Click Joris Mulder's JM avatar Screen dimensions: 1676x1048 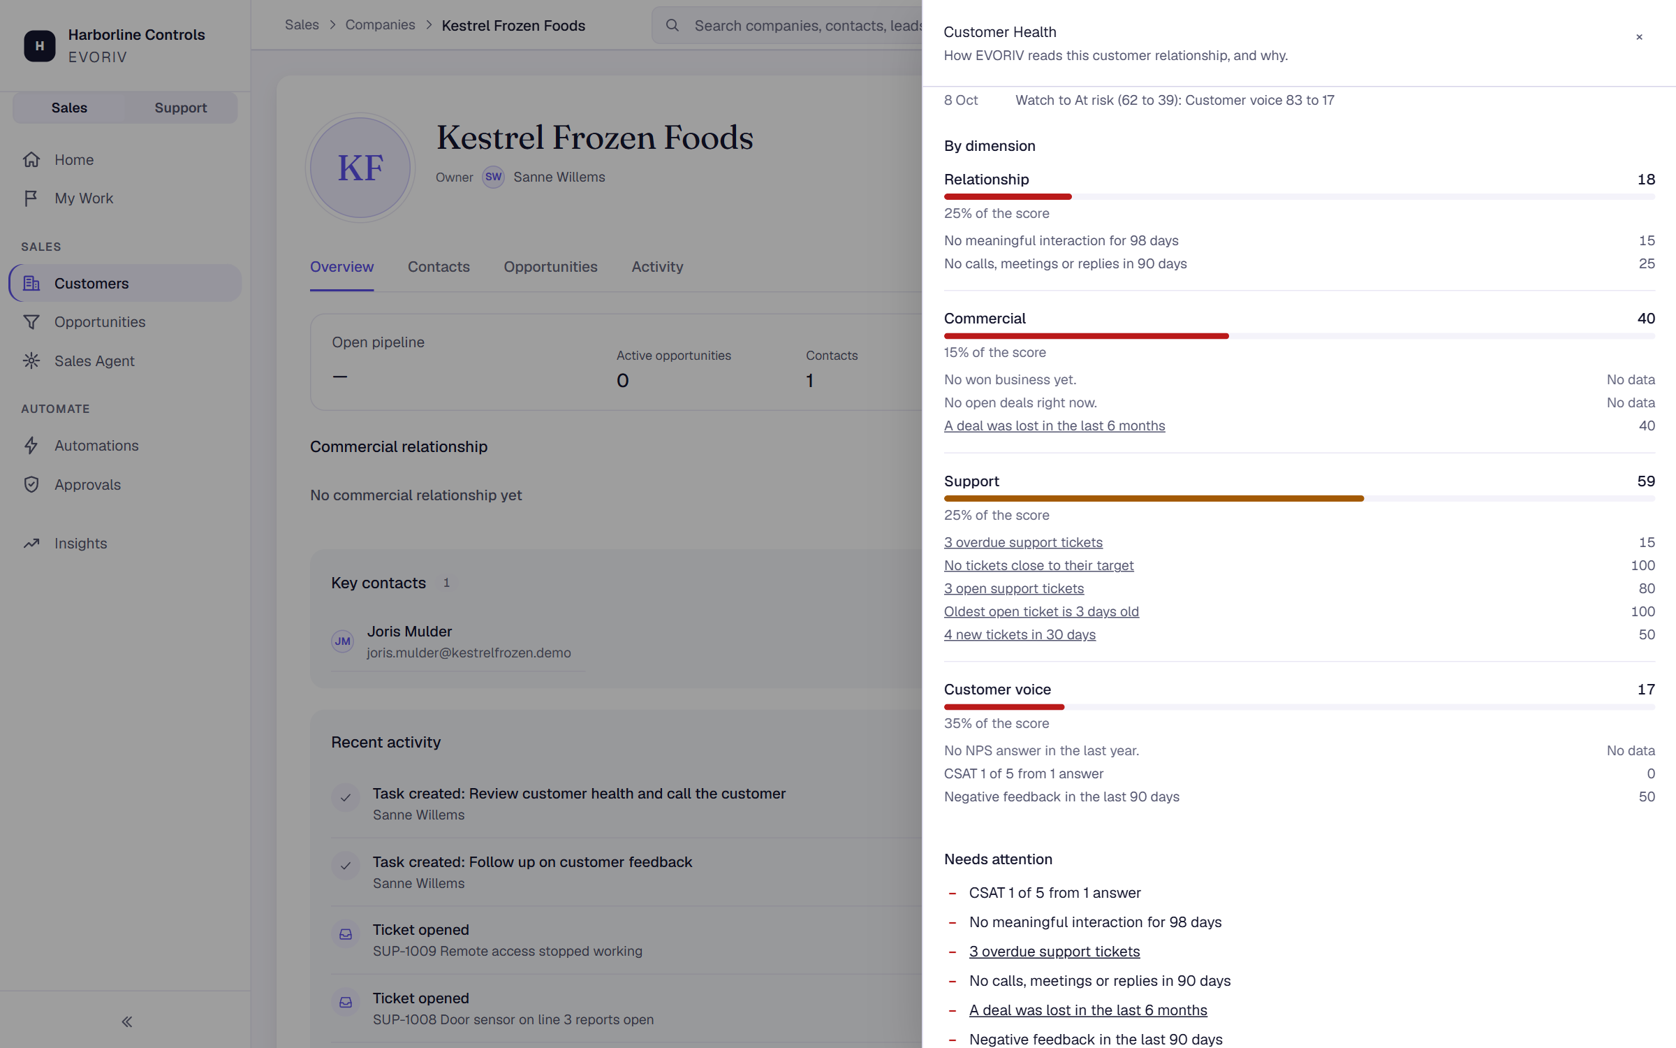pyautogui.click(x=342, y=641)
